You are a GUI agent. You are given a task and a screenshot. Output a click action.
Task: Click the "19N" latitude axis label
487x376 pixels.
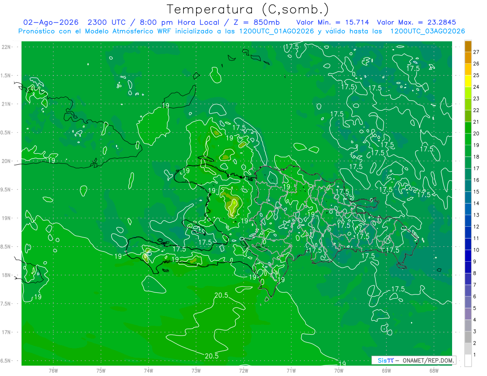(x=6, y=218)
